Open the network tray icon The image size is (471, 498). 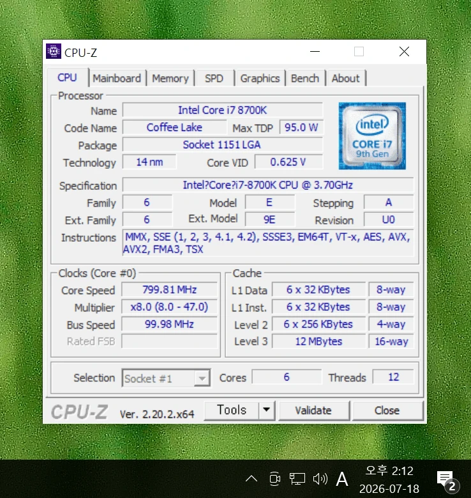click(x=297, y=479)
